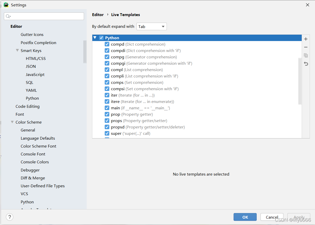The height and width of the screenshot is (225, 315).
Task: Toggle the compsi template checkbox
Action: [107, 89]
